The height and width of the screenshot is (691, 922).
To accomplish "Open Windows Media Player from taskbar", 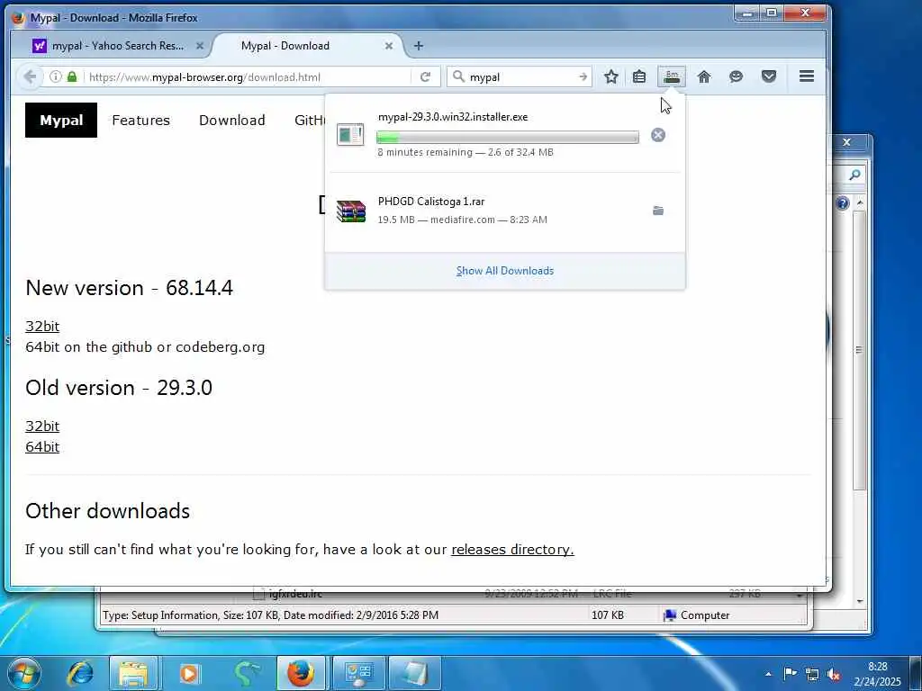I will 189,673.
